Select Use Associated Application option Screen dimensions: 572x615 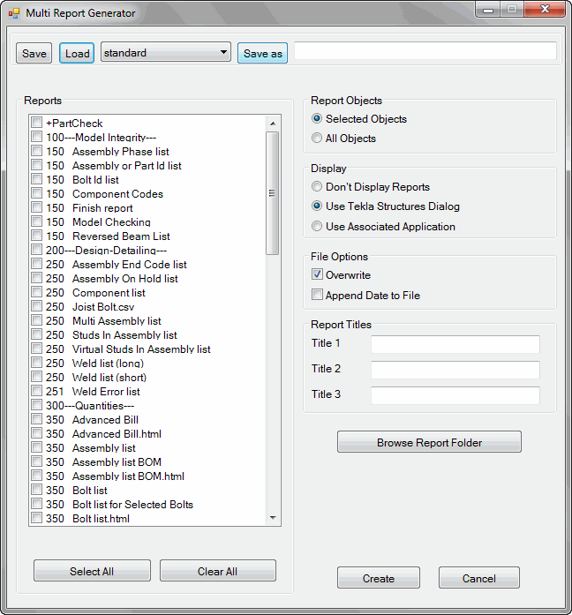[317, 226]
